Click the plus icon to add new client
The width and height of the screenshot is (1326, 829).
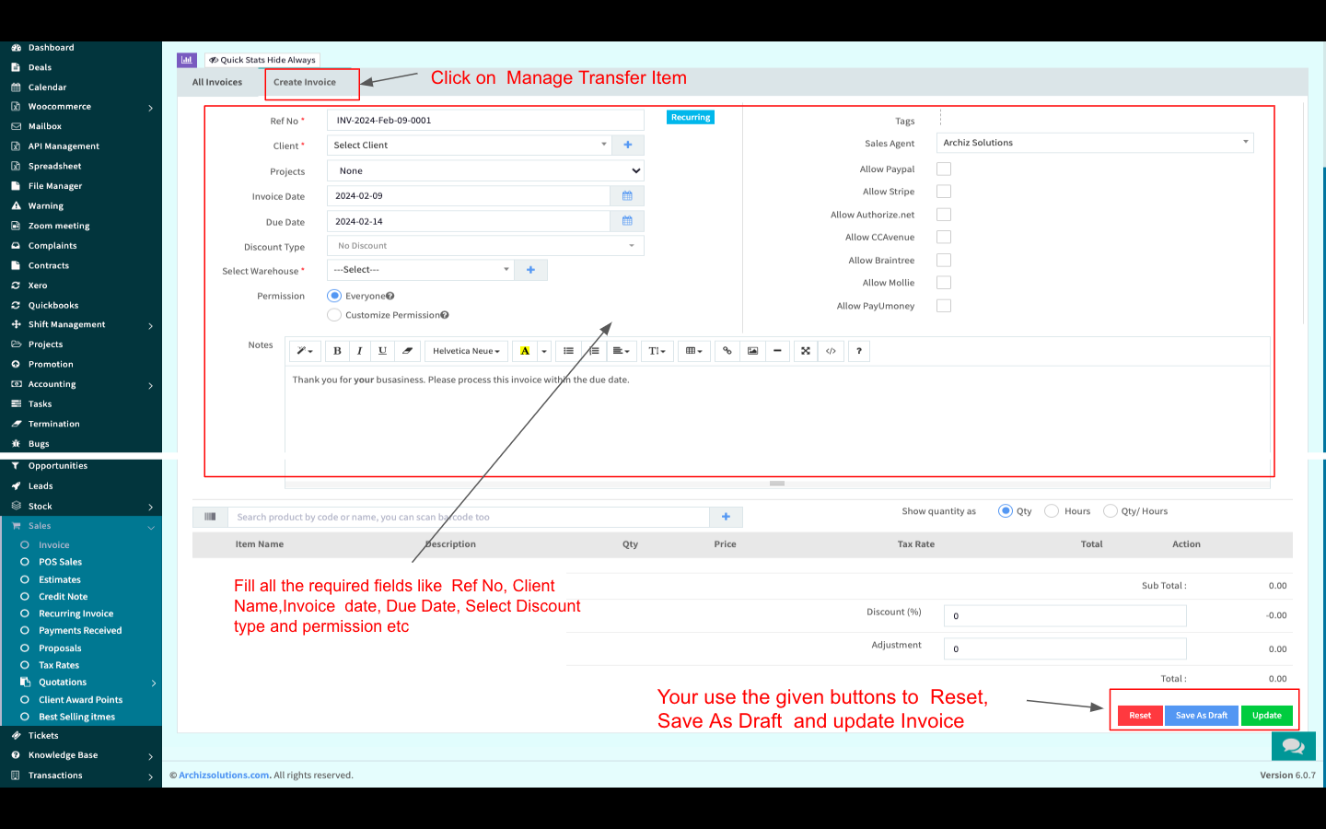pos(628,145)
